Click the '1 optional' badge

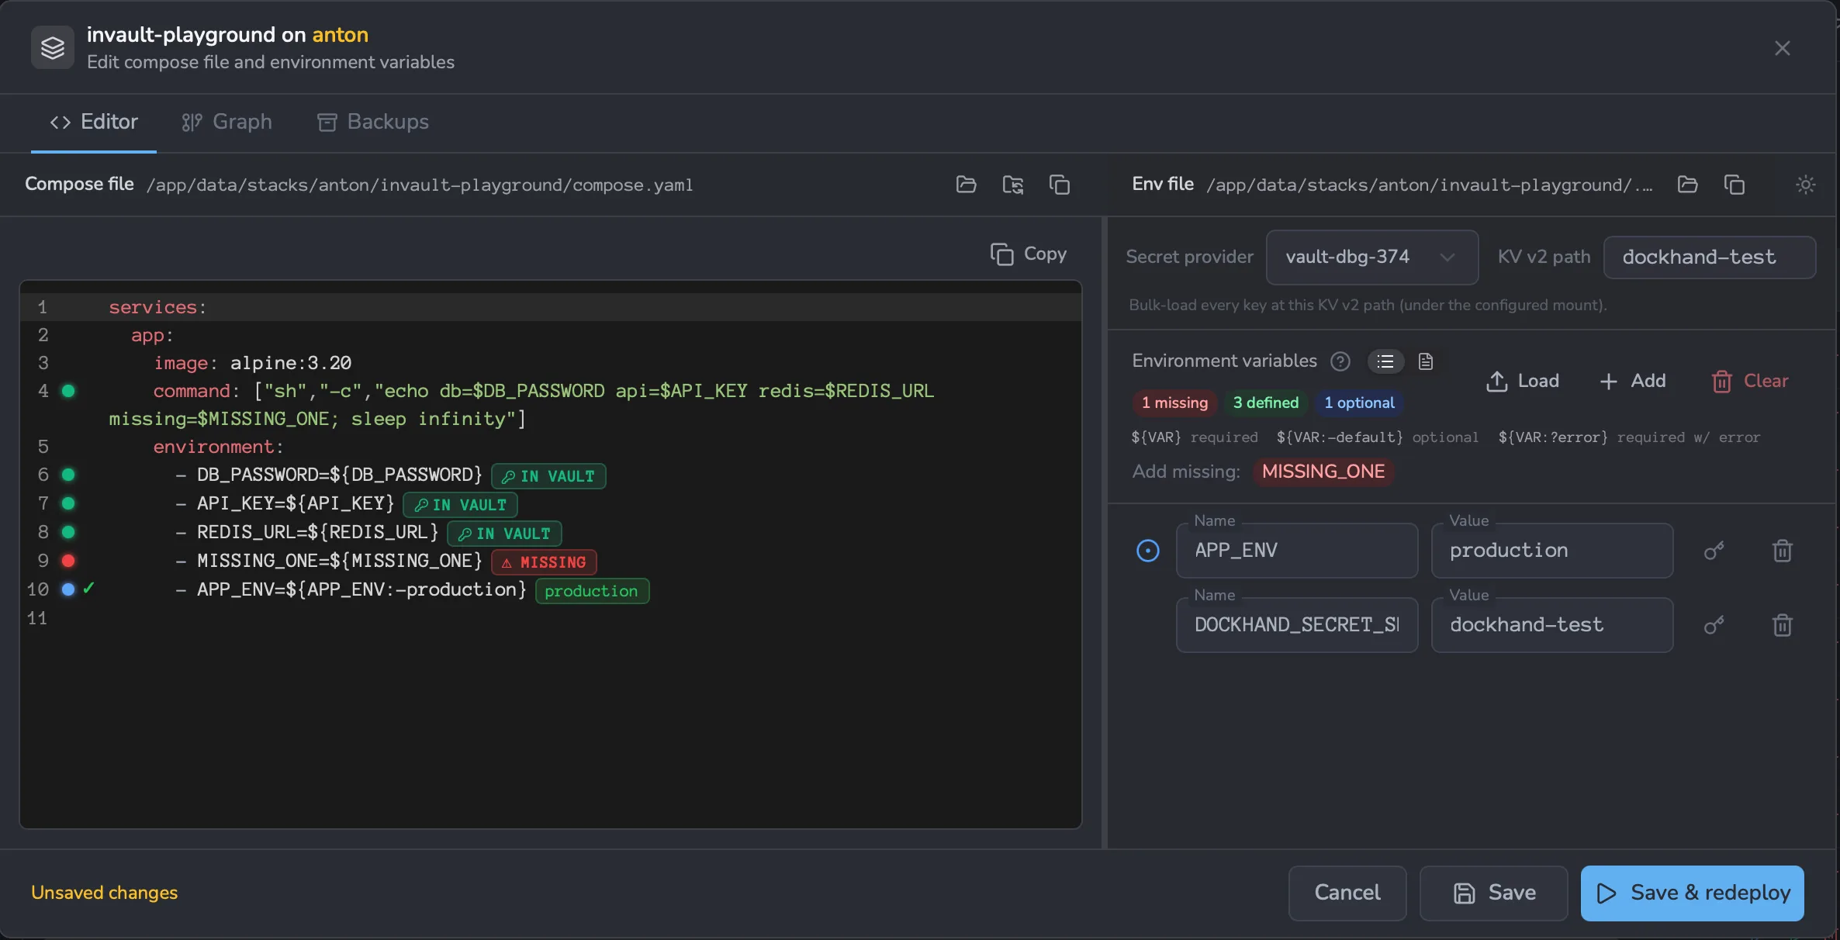[x=1359, y=403]
